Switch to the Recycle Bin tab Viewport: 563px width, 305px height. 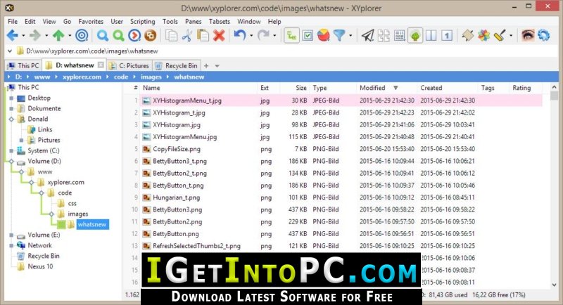tap(177, 65)
